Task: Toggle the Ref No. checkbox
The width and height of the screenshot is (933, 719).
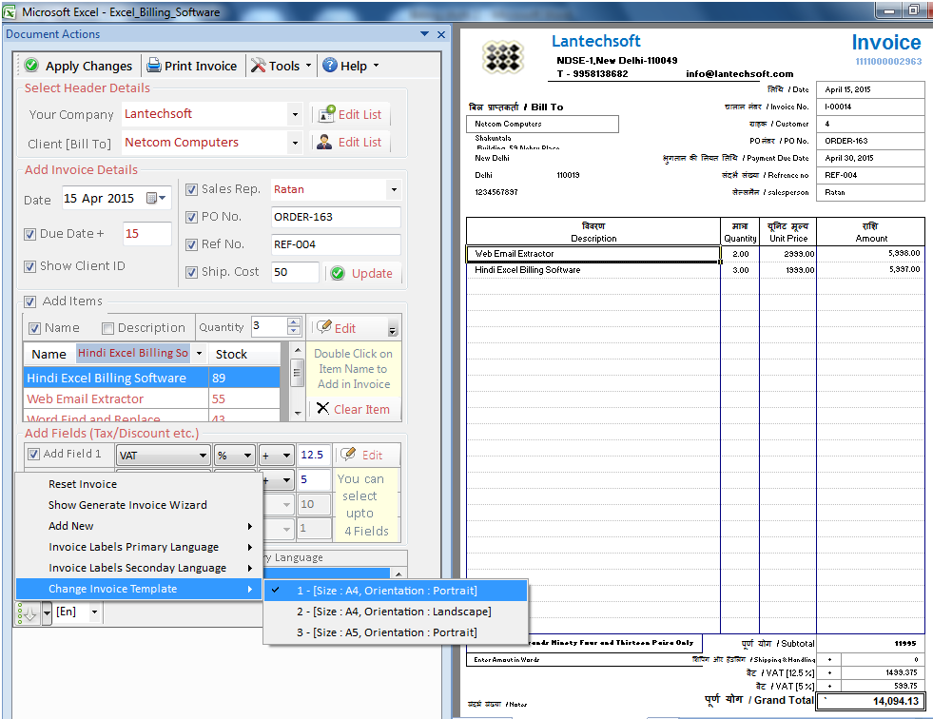Action: (191, 244)
